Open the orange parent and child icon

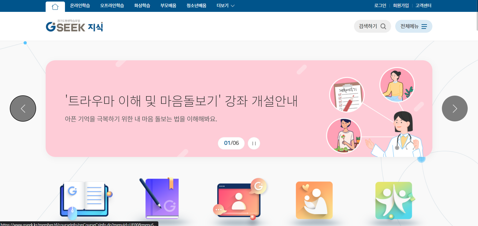(314, 200)
